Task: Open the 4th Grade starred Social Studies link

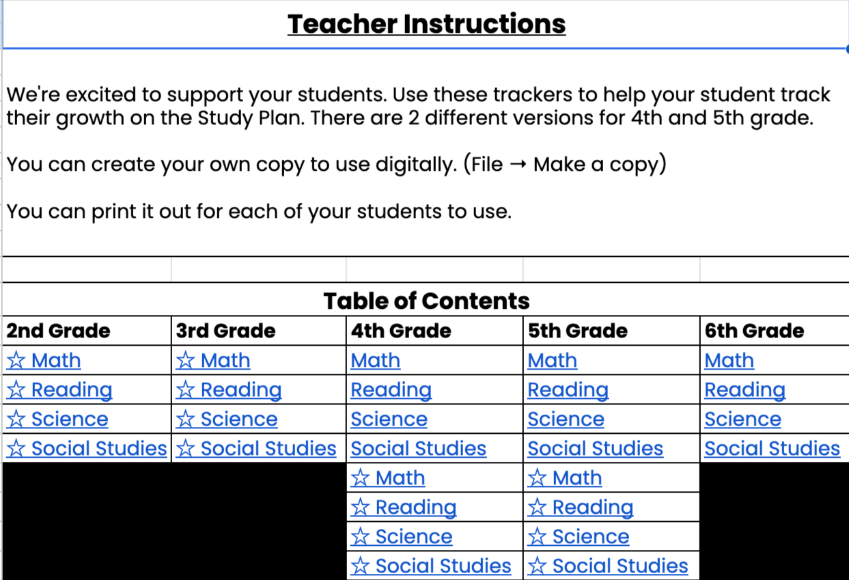Action: point(431,566)
